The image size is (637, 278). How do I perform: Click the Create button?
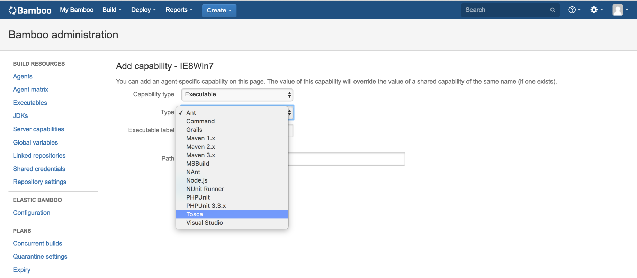tap(219, 11)
